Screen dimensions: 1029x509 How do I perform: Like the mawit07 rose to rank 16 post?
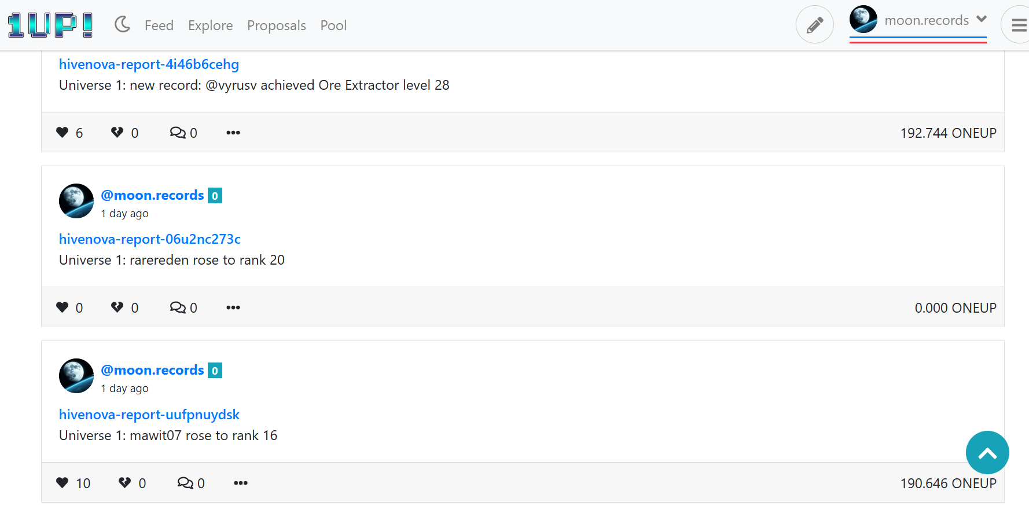(63, 483)
